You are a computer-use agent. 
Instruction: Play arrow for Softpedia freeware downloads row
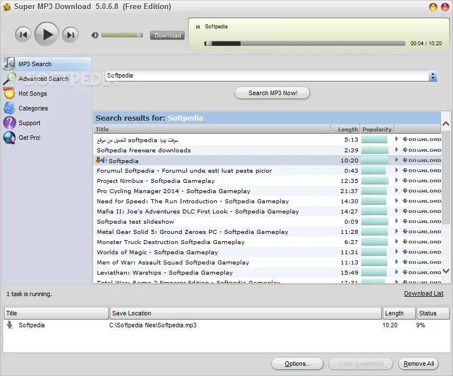(397, 149)
